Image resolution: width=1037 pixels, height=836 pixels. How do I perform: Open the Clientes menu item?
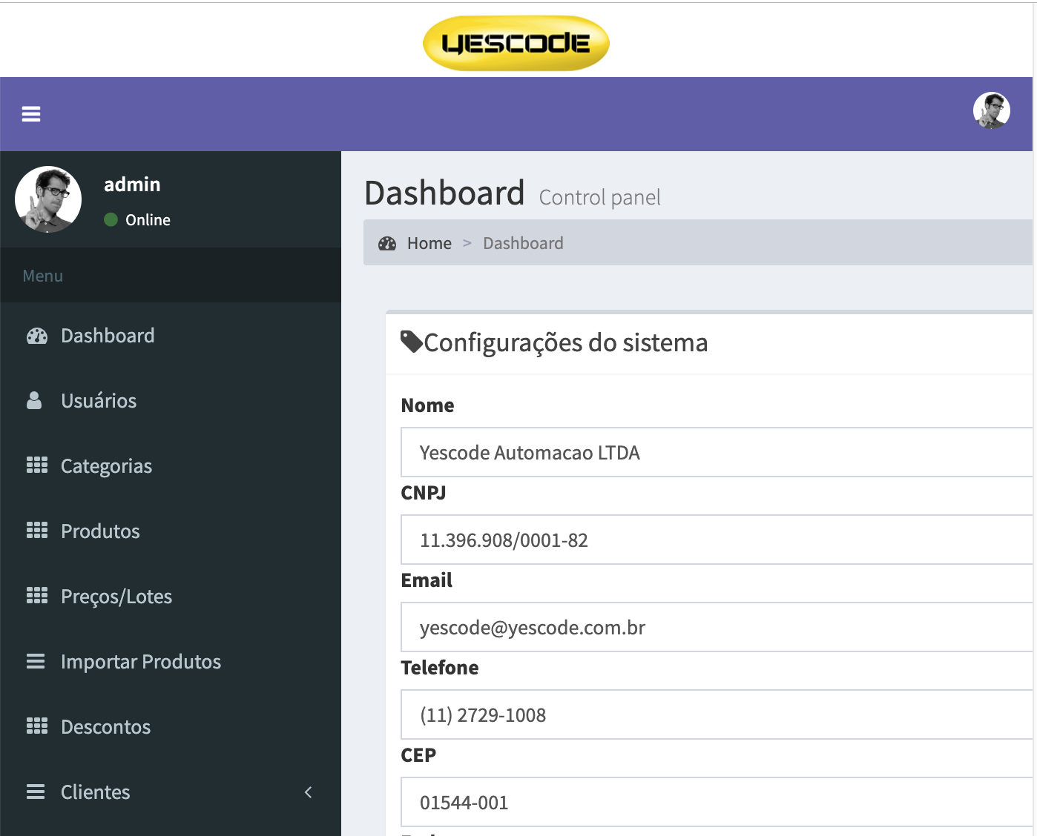coord(96,792)
